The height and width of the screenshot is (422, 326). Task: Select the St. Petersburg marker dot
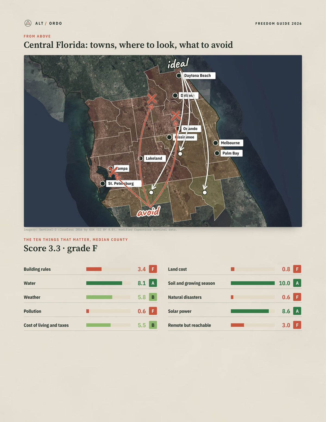coord(103,184)
